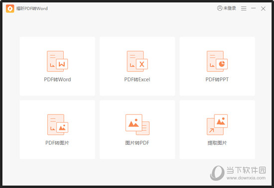Click the 福昕PDF转Word window title

pyautogui.click(x=32, y=8)
